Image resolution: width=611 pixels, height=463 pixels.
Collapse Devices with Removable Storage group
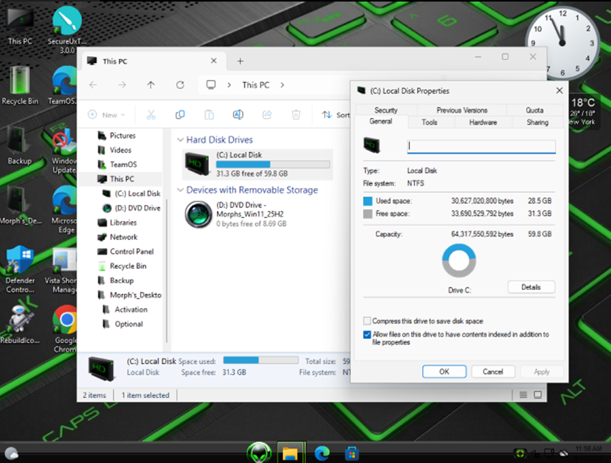tap(180, 190)
